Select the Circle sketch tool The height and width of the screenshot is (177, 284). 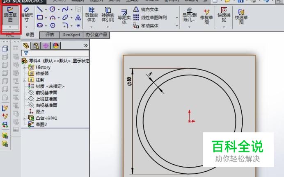53,9
